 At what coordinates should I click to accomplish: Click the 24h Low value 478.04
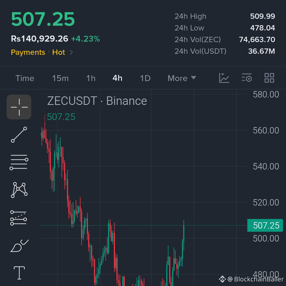tap(262, 28)
